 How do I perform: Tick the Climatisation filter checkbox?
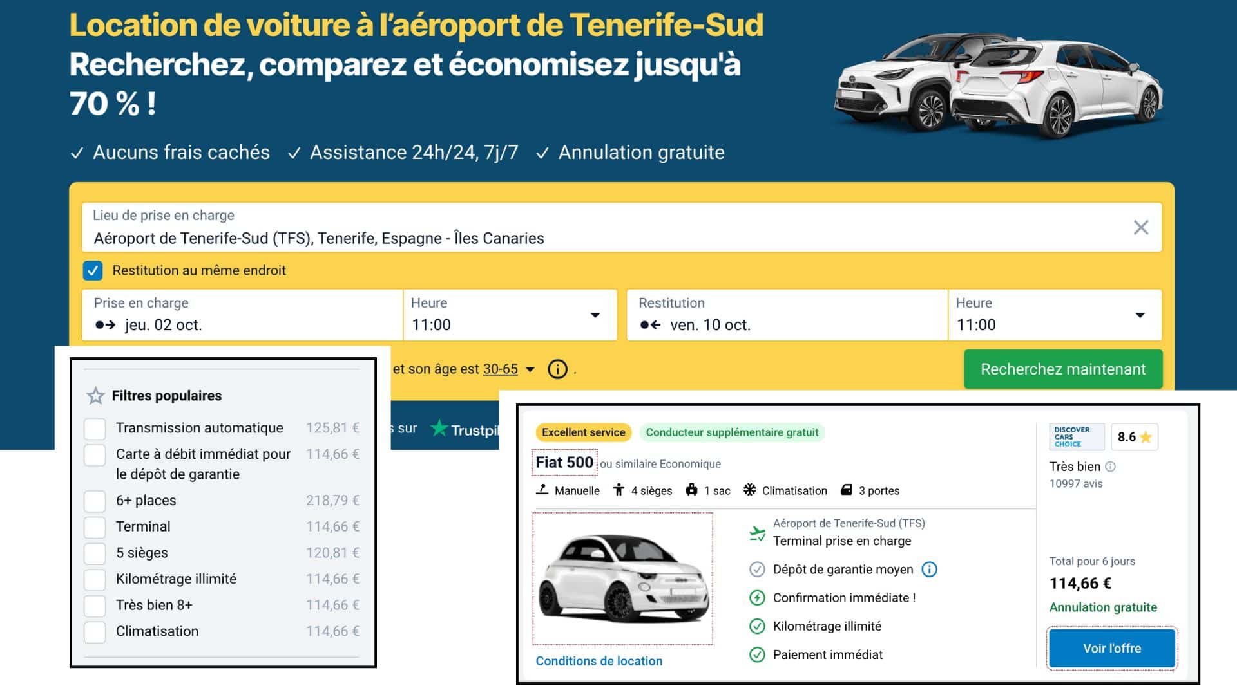click(x=95, y=632)
